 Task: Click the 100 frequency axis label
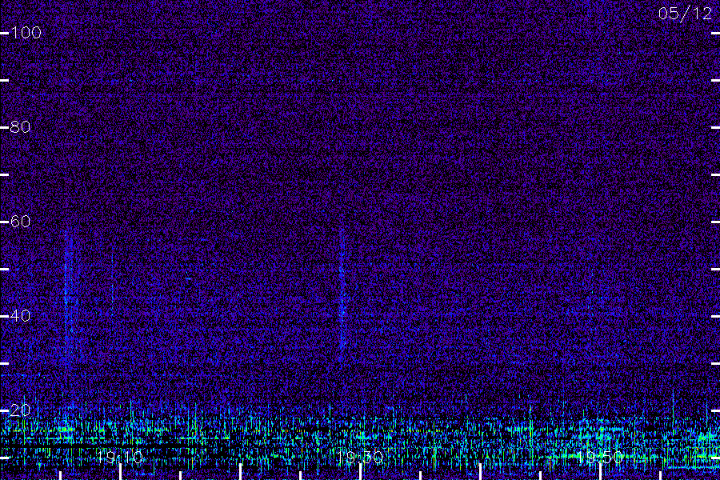[x=26, y=33]
